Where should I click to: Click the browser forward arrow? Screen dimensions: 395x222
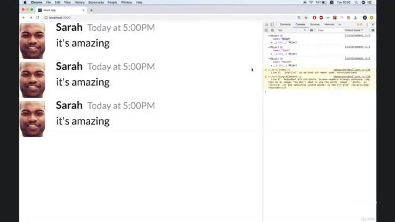(x=31, y=18)
